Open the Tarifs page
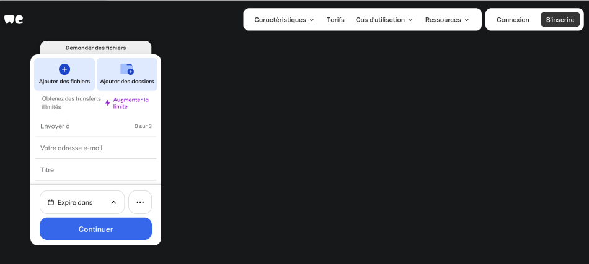Screen dimensions: 589x264 (x=335, y=20)
